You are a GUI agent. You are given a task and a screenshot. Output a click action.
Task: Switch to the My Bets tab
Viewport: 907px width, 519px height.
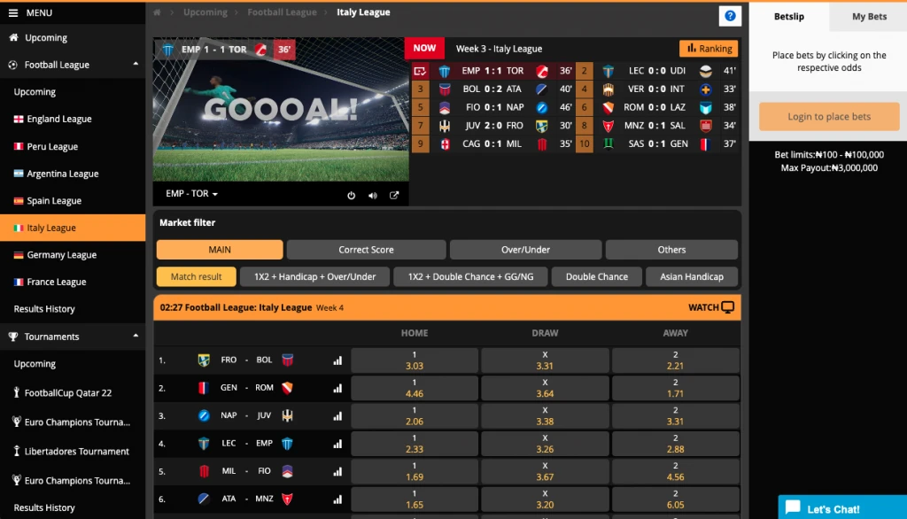[x=868, y=17]
